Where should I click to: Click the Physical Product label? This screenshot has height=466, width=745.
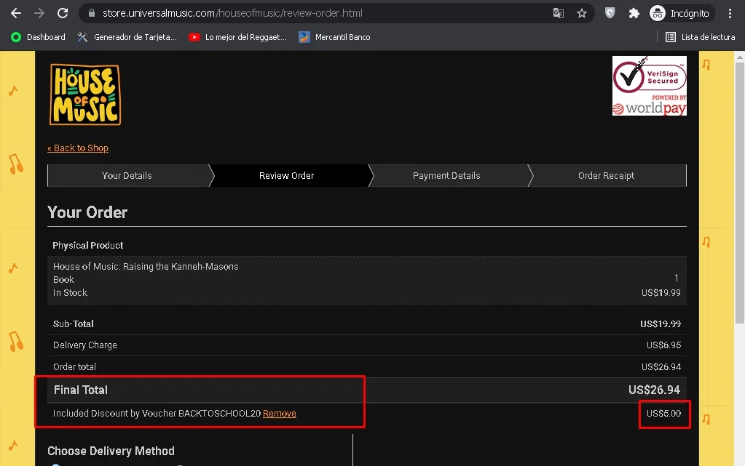88,245
